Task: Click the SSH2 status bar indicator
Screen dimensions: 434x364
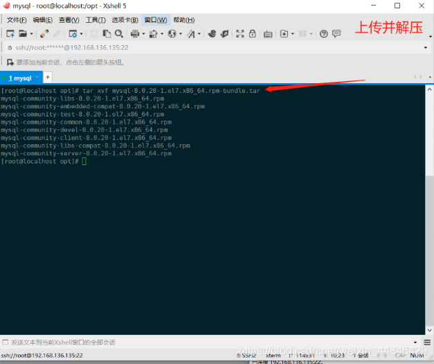Action: coord(246,356)
